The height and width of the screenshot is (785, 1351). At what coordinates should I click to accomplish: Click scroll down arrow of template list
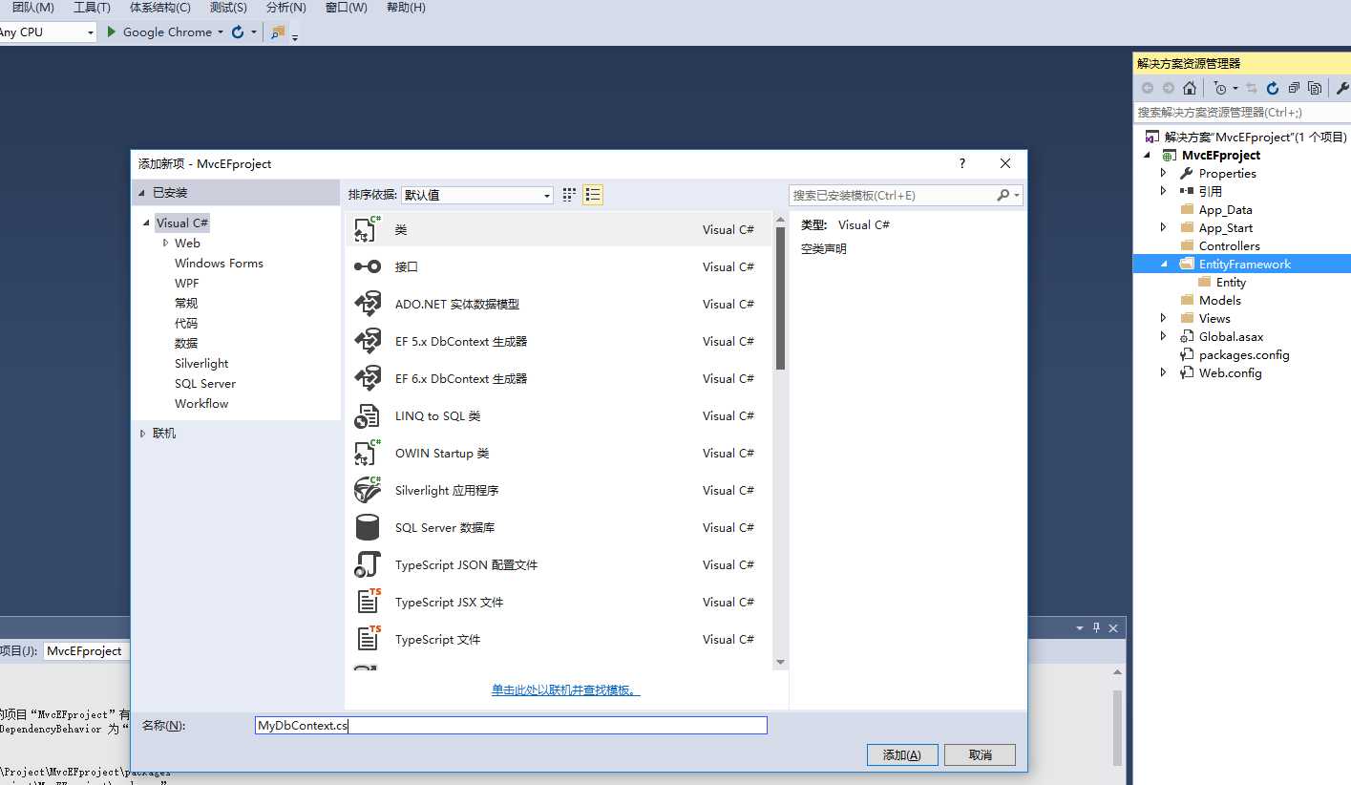780,662
